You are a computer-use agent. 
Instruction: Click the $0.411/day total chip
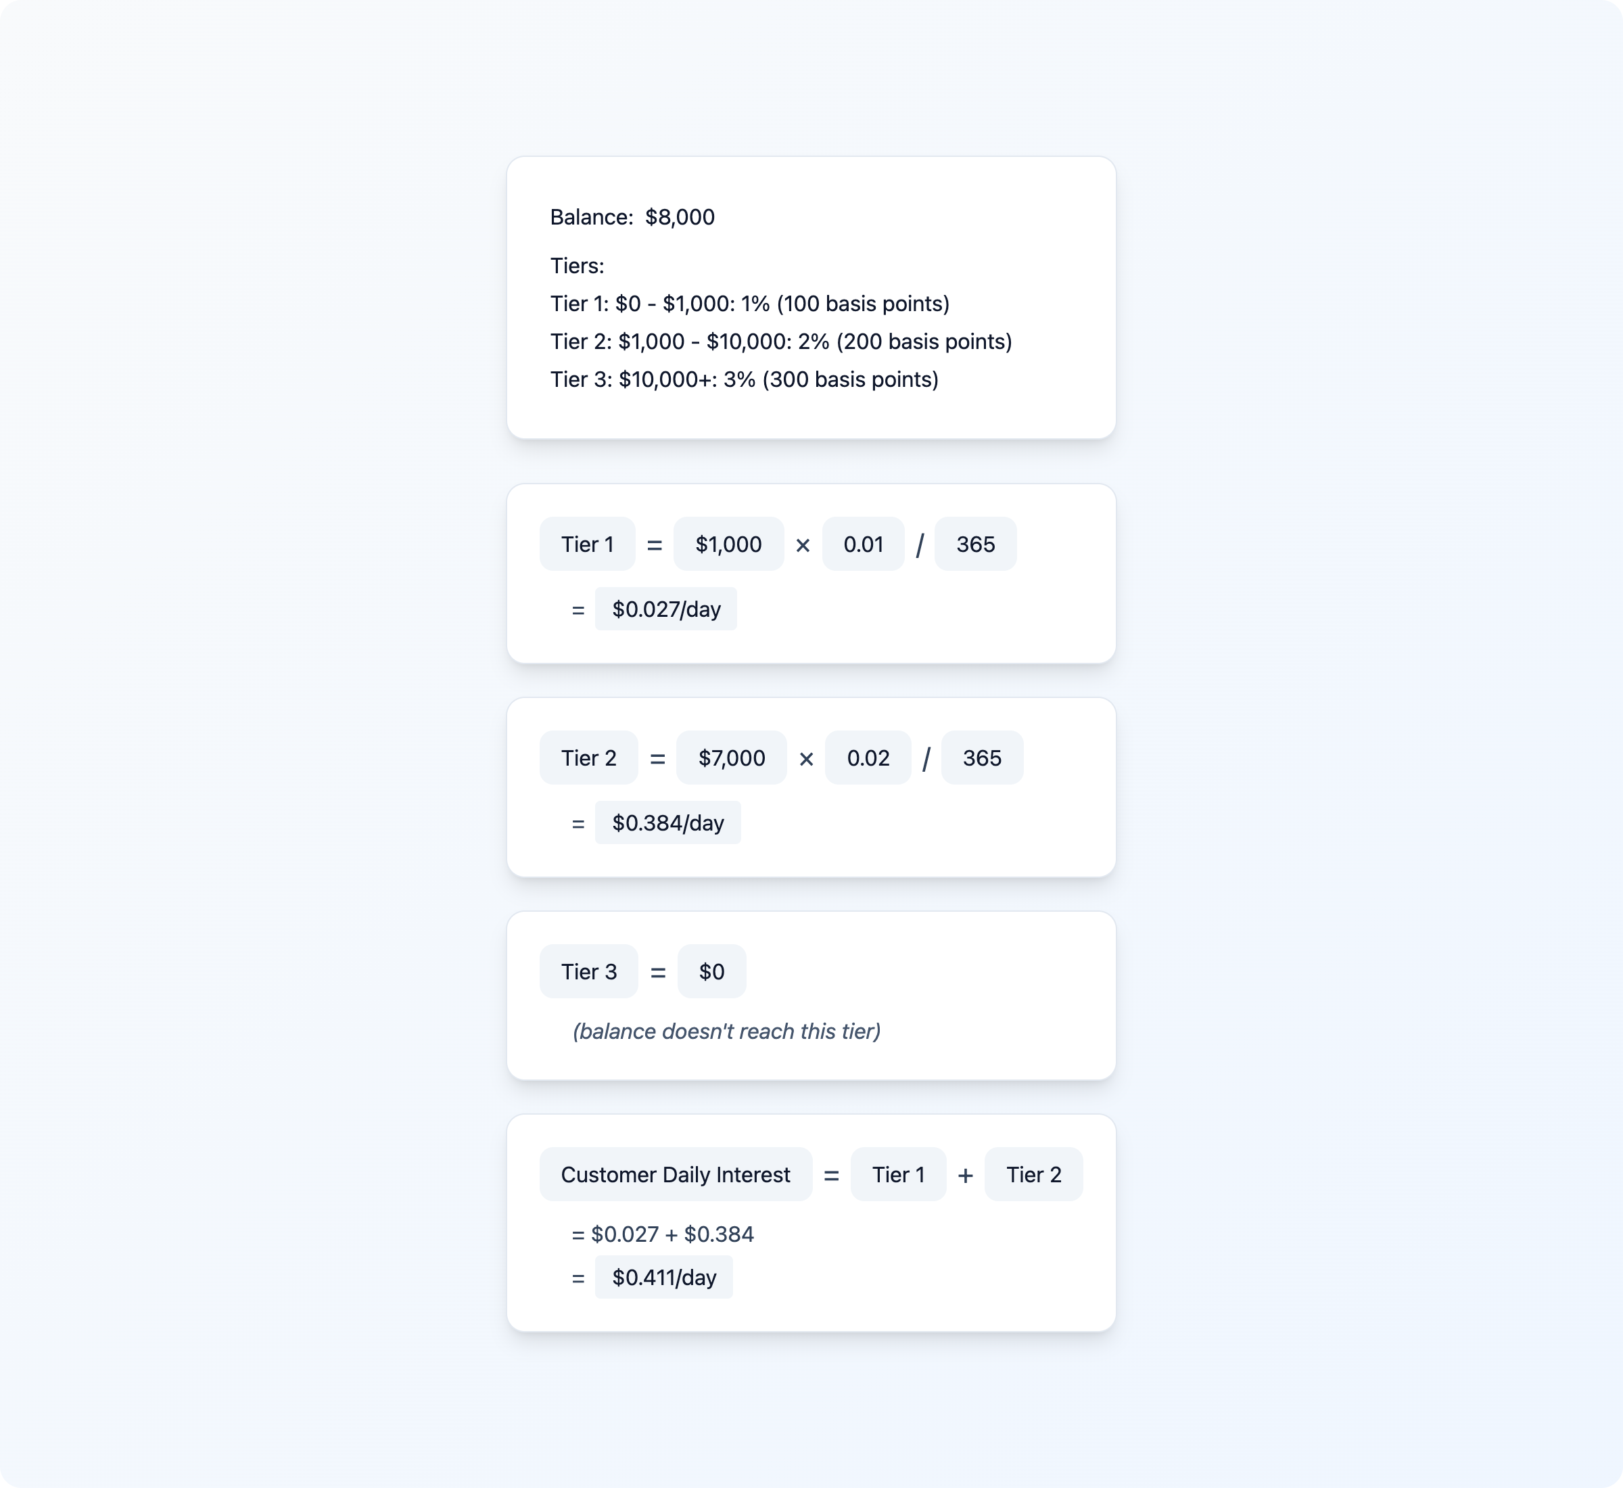[663, 1278]
